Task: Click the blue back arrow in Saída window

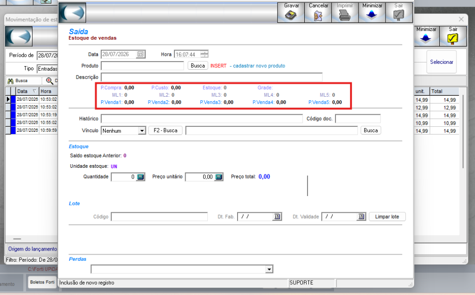Action: pyautogui.click(x=72, y=12)
